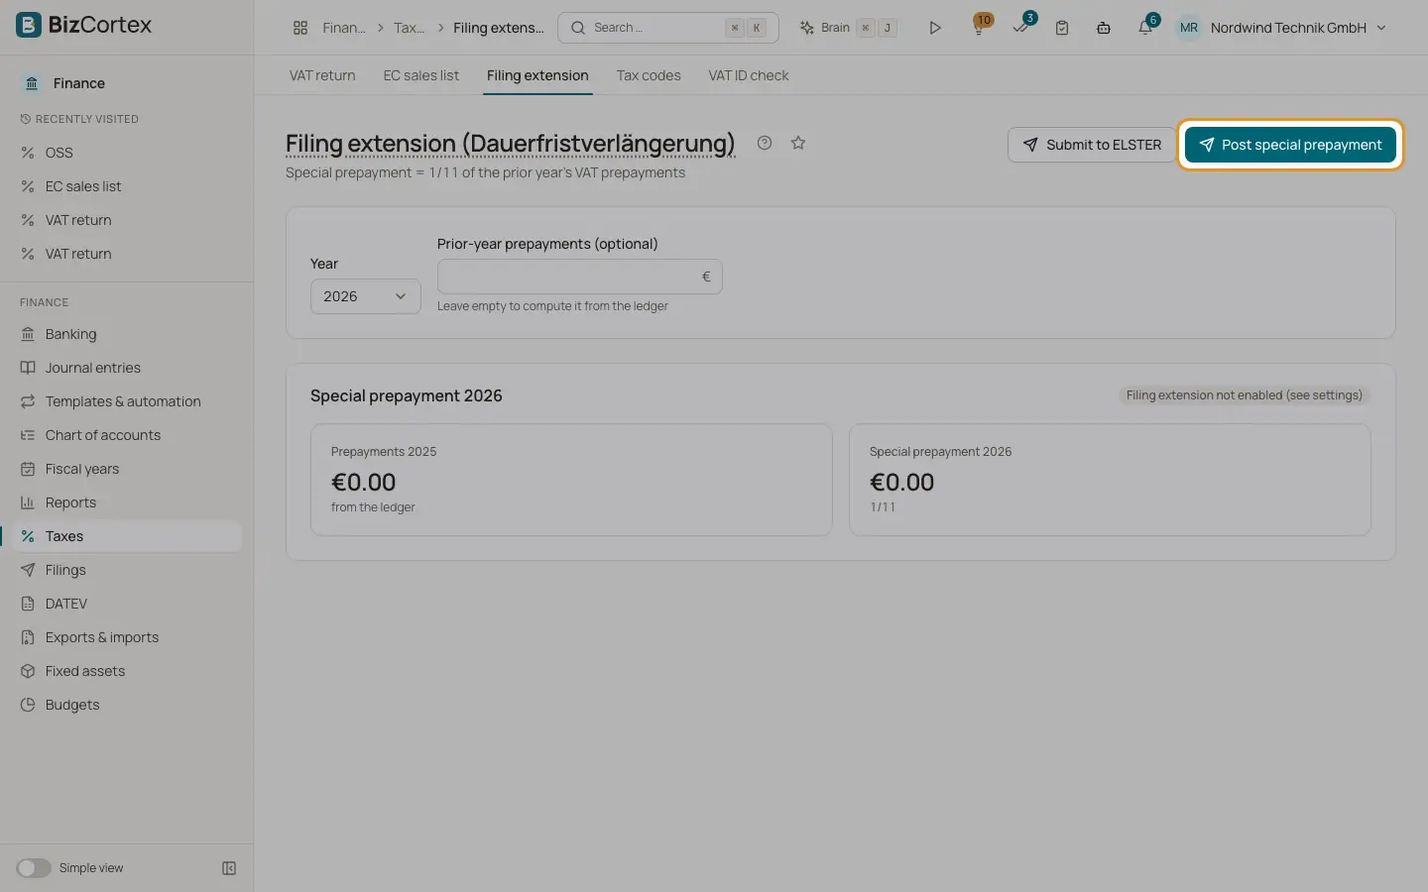Screen dimensions: 1428x892
Task: Click the MR user avatar
Action: click(1189, 28)
